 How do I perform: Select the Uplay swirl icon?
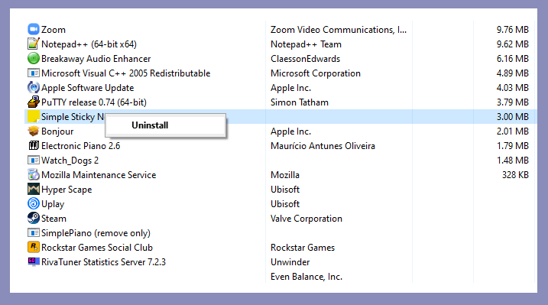click(33, 203)
